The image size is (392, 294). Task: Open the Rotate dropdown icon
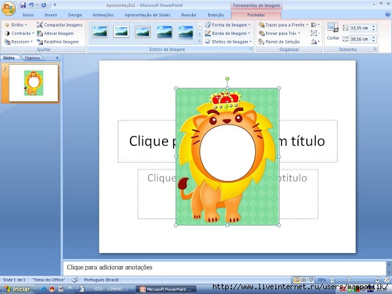tap(315, 42)
